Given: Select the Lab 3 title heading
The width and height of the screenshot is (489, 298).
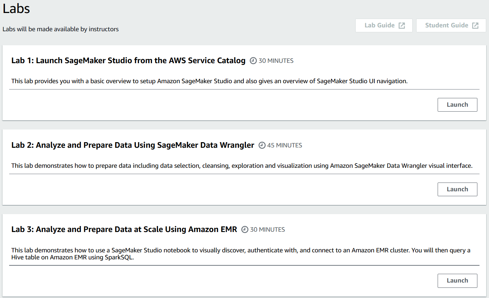Looking at the screenshot, I should click(124, 229).
